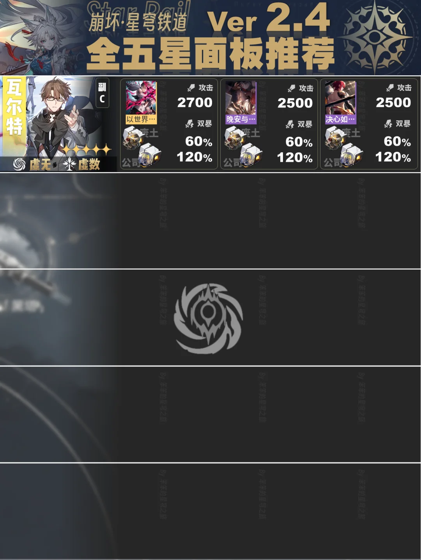Click the 2700 attack value
This screenshot has height=560, width=421.
[x=195, y=103]
